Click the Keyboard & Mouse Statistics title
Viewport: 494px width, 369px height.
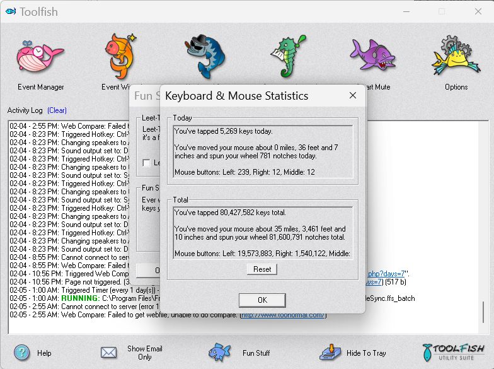point(237,96)
